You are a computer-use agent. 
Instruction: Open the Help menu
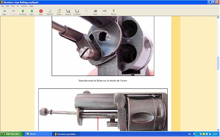pyautogui.click(x=31, y=6)
